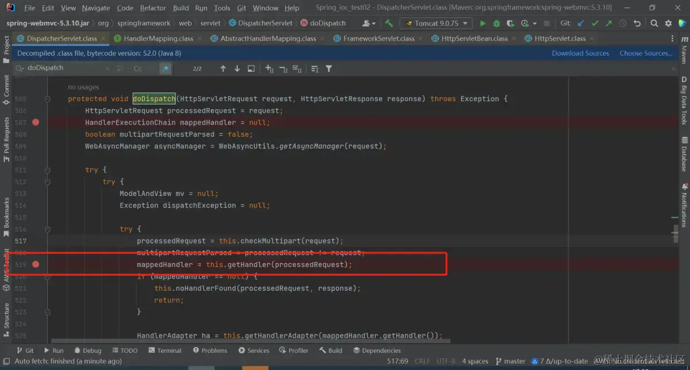Open Tomcat 9.0.75 run configuration dropdown
Image resolution: width=690 pixels, height=370 pixels.
click(436, 23)
